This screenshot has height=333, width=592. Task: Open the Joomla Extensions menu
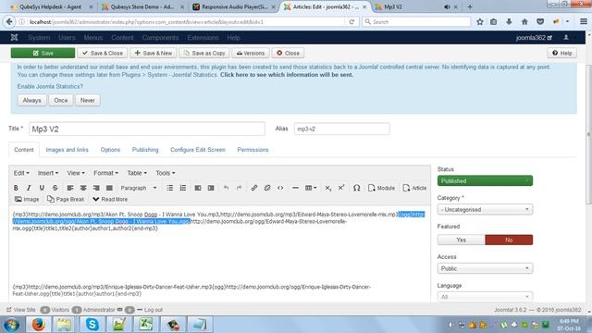203,37
